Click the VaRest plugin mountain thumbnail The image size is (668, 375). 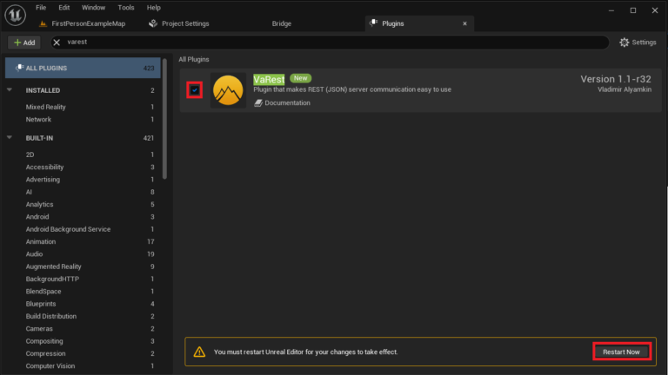click(228, 90)
